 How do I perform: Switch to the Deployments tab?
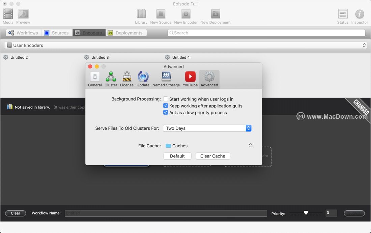click(x=126, y=33)
